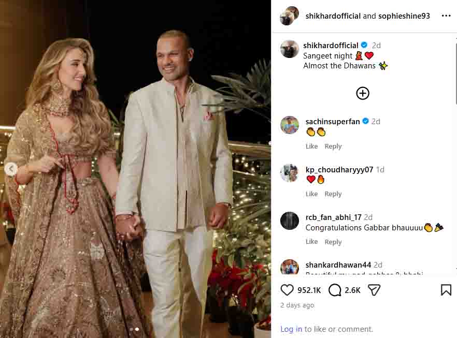457x338 pixels.
Task: Open sophieshine93 profile link in header
Action: (404, 16)
